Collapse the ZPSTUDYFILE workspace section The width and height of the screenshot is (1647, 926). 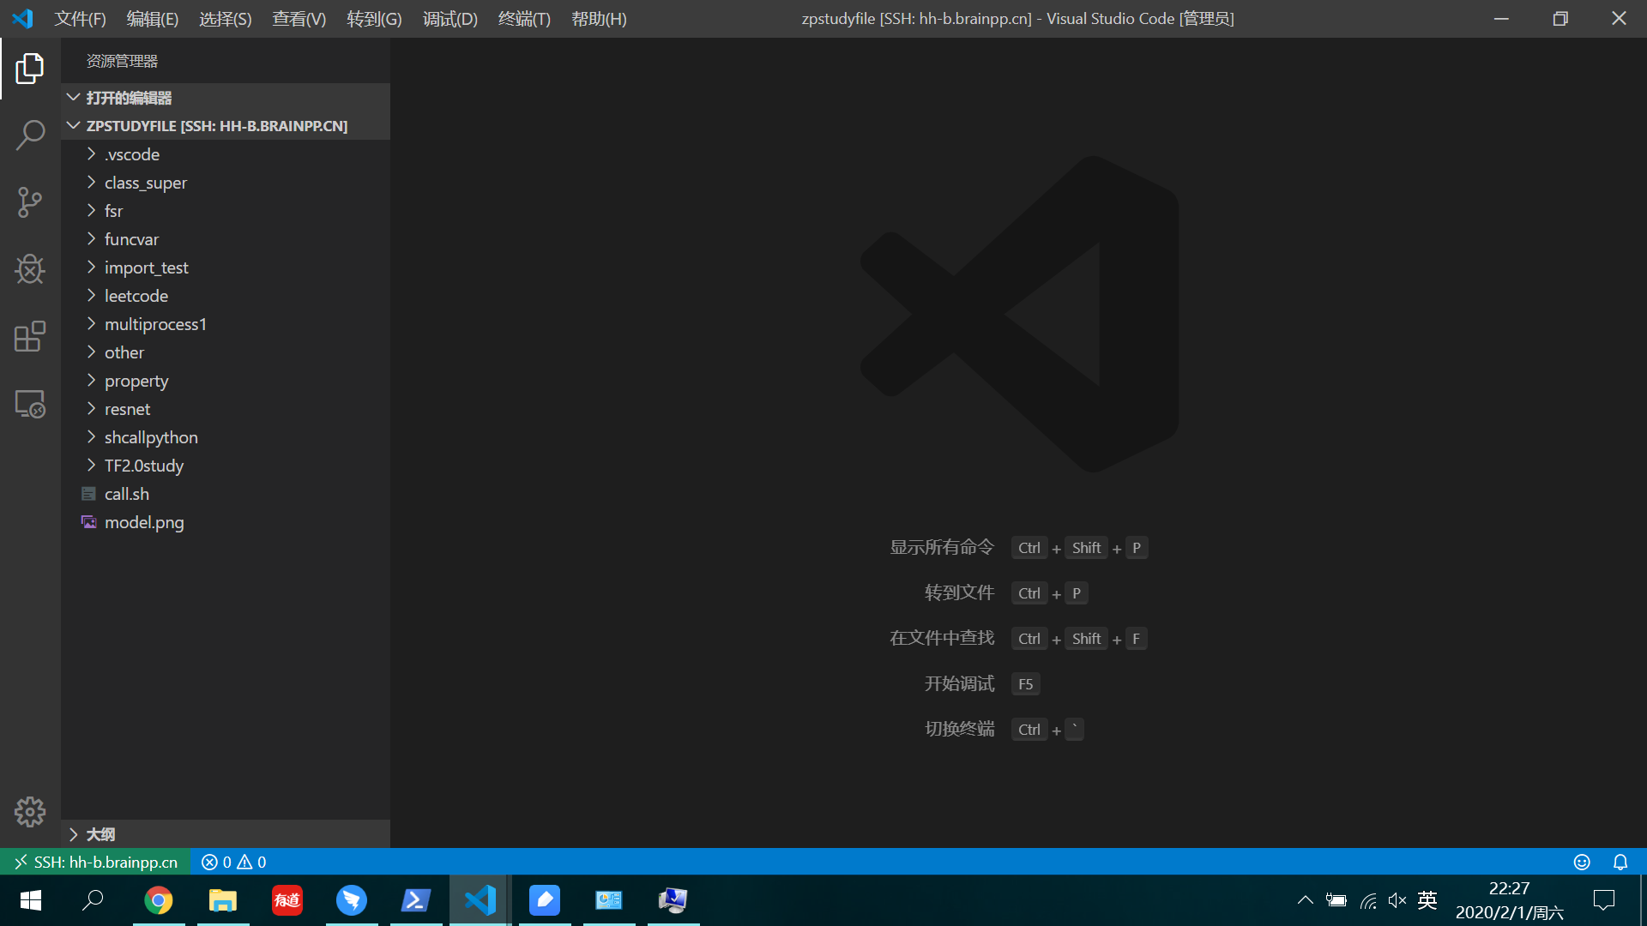click(216, 126)
